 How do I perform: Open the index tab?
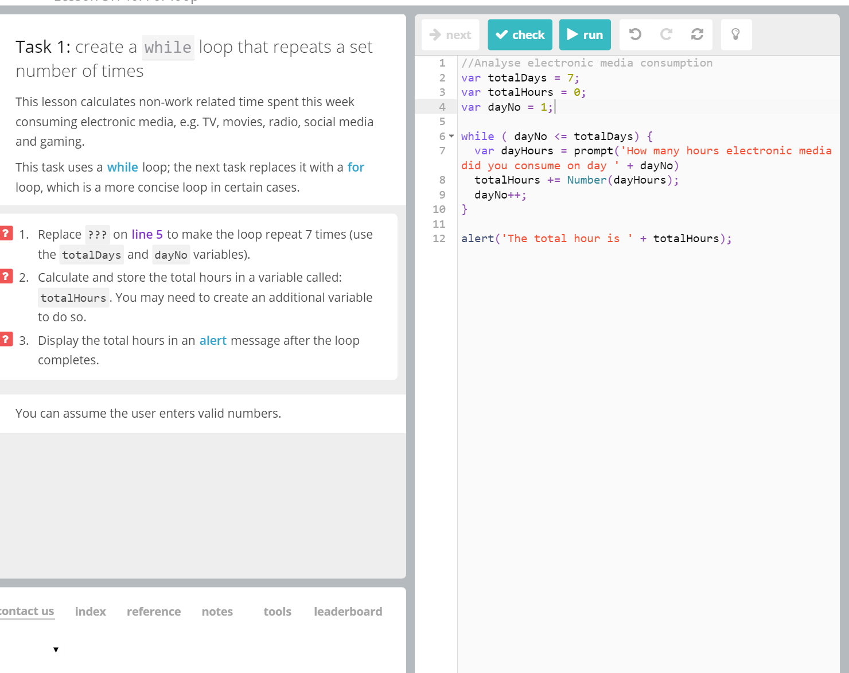tap(90, 612)
